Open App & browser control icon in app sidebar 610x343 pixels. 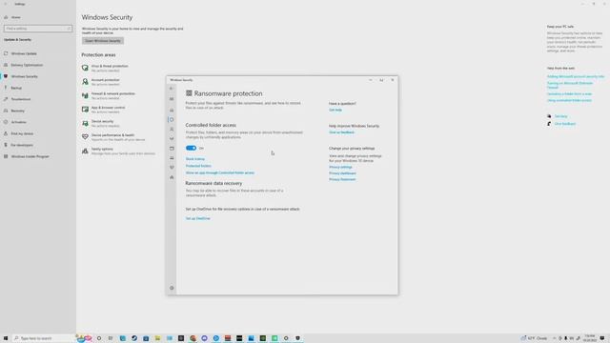172,149
